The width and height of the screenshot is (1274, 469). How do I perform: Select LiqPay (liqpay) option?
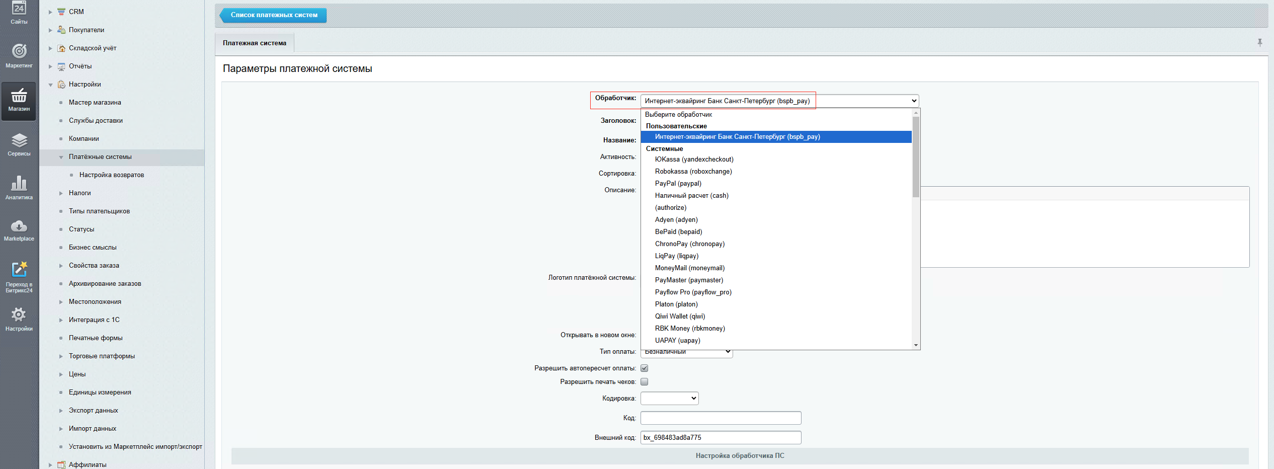[776, 256]
